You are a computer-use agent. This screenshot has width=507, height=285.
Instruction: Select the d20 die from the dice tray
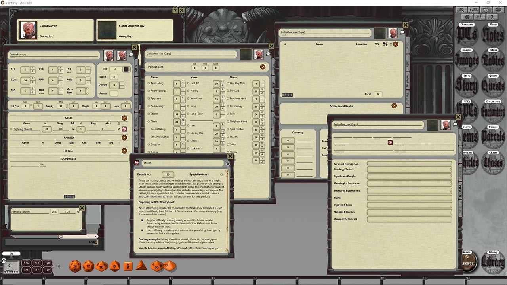pyautogui.click(x=75, y=266)
